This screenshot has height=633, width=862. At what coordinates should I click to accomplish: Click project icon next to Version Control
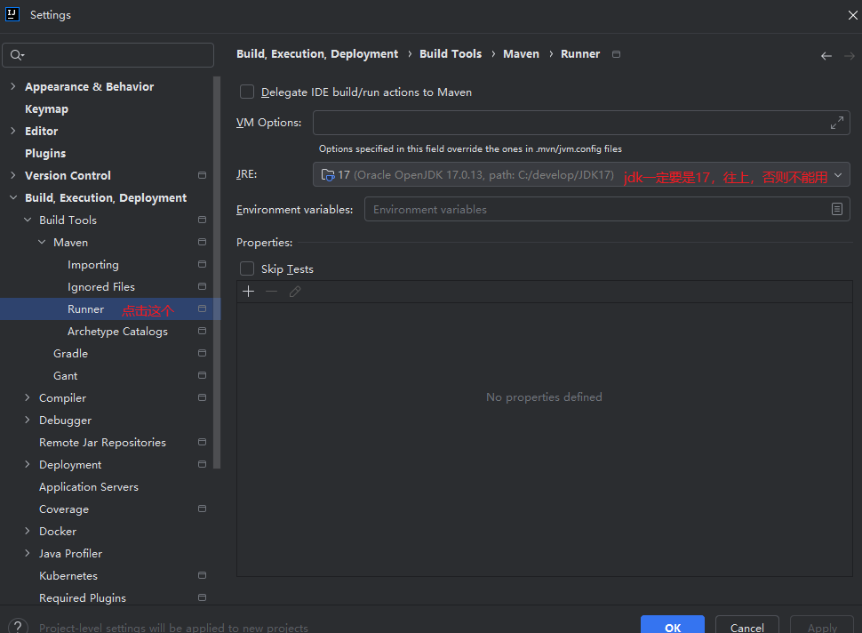pyautogui.click(x=202, y=175)
